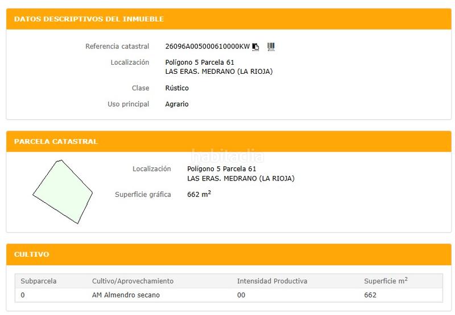The image size is (455, 315).
Task: Copy the catastral reference with the copy icon
Action: tap(255, 47)
